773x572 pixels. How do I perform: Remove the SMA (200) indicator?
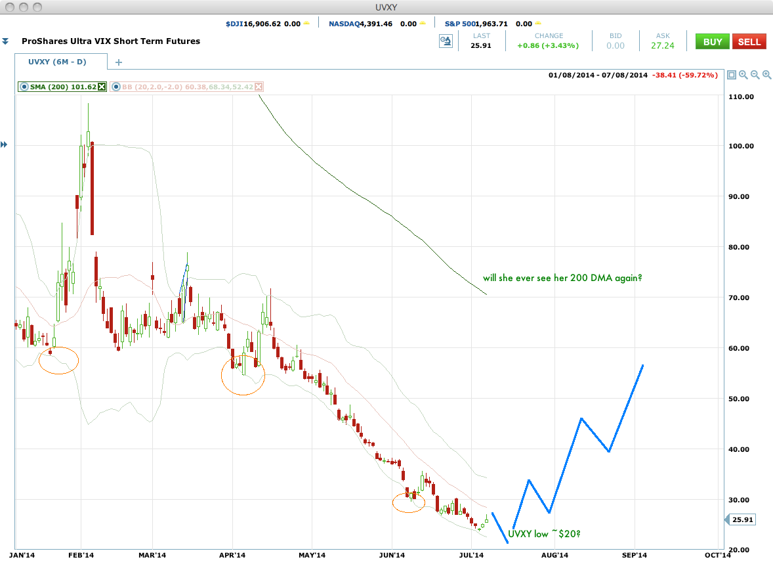[x=102, y=87]
